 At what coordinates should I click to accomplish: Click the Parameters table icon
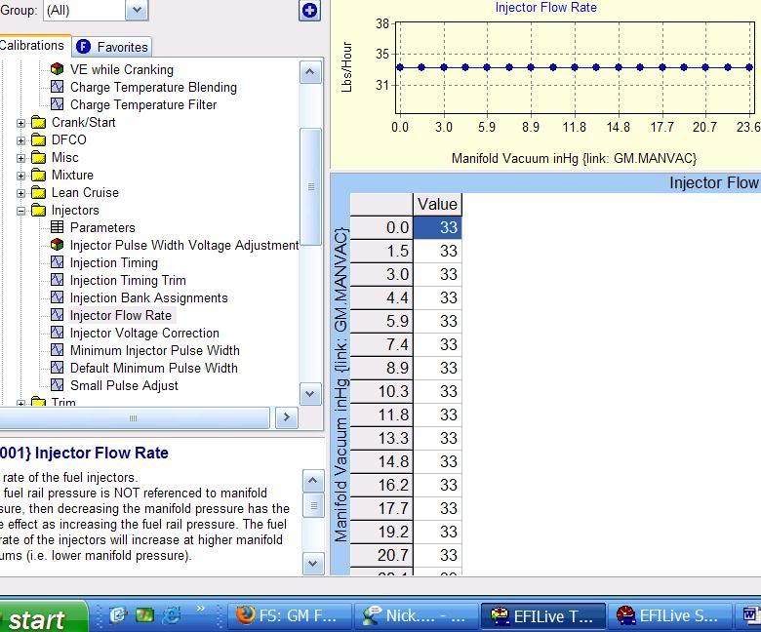[x=58, y=227]
